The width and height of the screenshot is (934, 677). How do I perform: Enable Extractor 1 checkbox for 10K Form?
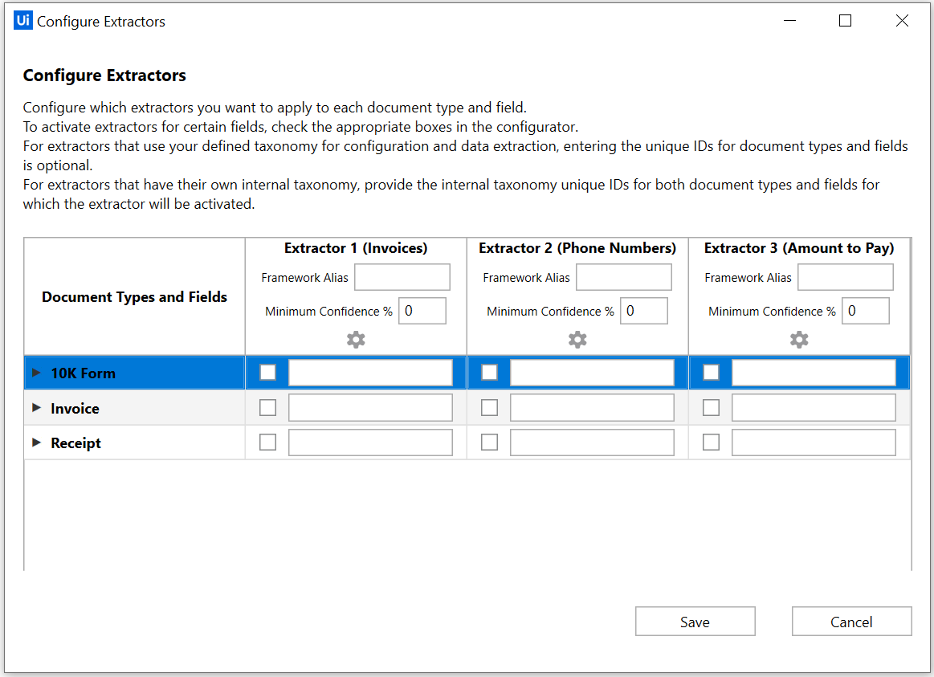click(268, 373)
